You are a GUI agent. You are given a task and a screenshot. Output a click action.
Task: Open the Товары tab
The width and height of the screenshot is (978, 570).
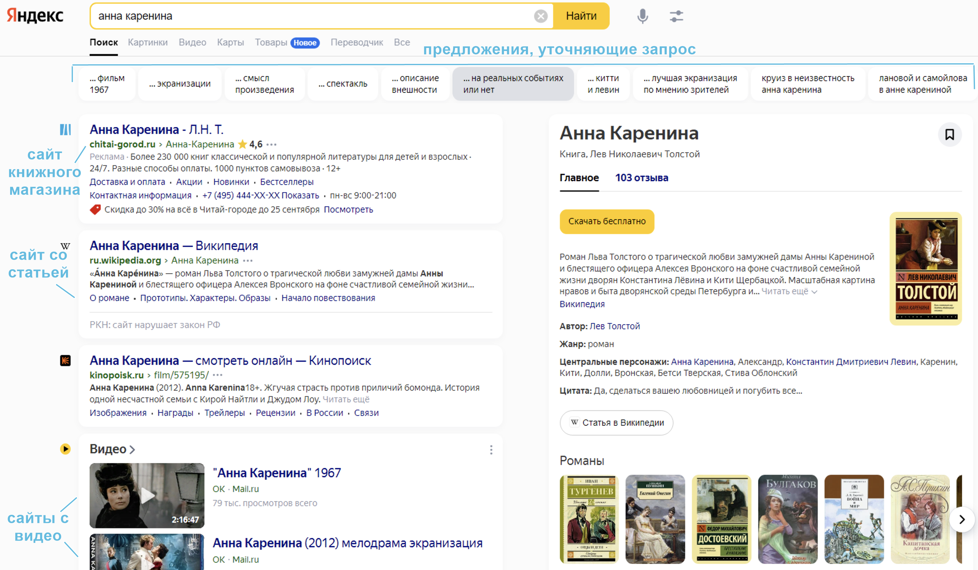pyautogui.click(x=271, y=42)
